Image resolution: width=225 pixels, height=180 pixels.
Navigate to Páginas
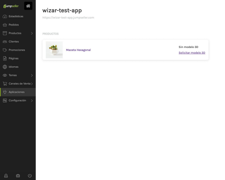point(13,58)
